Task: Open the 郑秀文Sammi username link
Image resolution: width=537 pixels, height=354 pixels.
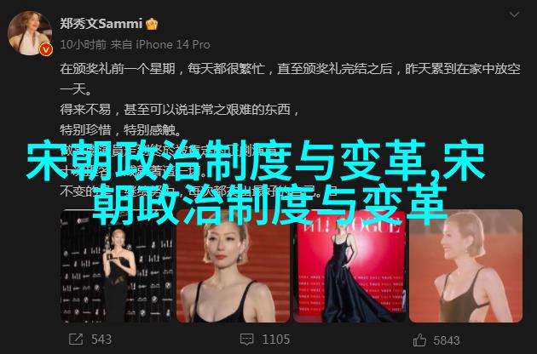Action: click(x=101, y=24)
